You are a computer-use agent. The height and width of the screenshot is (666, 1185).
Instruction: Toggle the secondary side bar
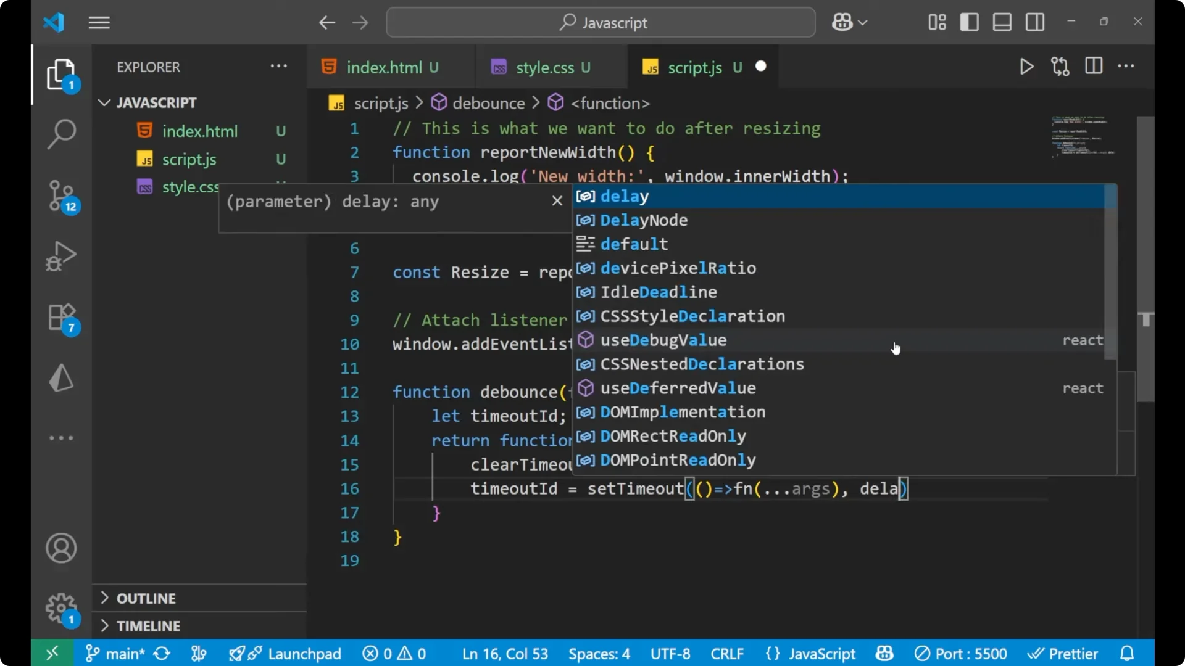[x=1034, y=22]
